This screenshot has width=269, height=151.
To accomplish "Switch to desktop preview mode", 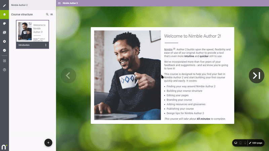I will point(236,143).
